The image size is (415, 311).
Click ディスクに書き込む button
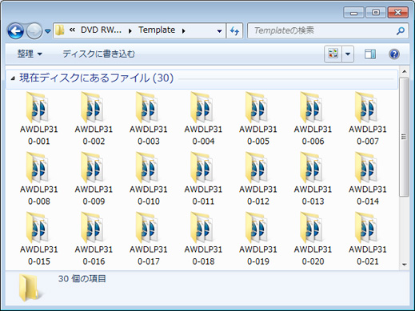pyautogui.click(x=99, y=54)
